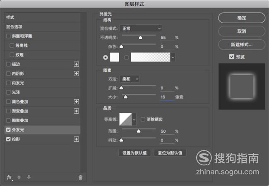Click the style preview thumbnail
Image resolution: width=269 pixels, height=186 pixels.
pyautogui.click(x=242, y=86)
